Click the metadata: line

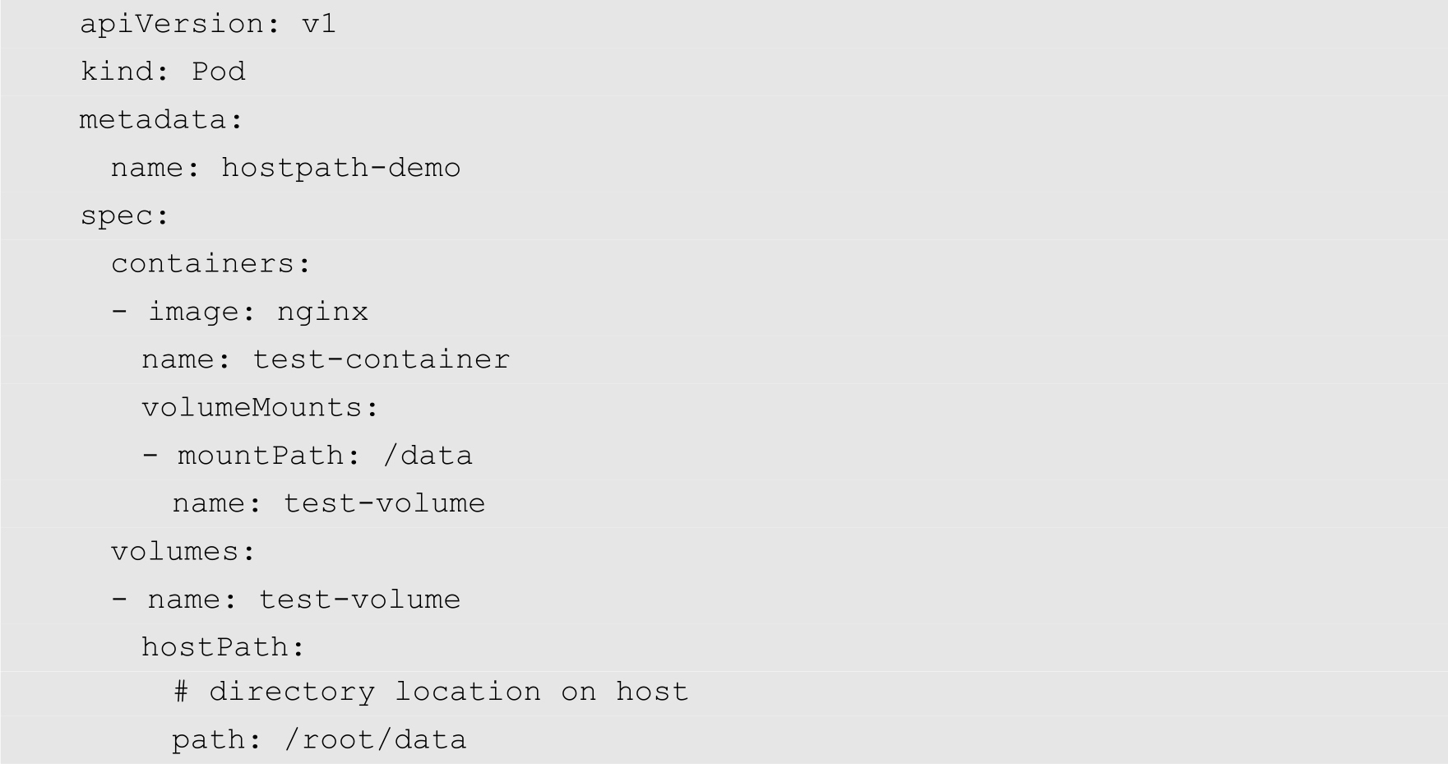coord(161,120)
